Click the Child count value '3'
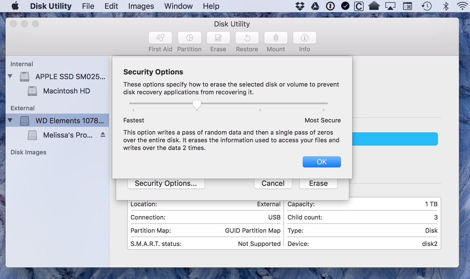The height and width of the screenshot is (279, 470). pyautogui.click(x=436, y=217)
